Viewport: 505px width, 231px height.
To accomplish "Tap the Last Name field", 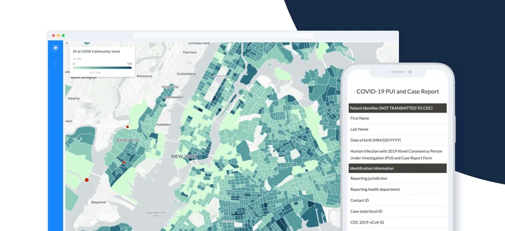I will click(x=397, y=129).
